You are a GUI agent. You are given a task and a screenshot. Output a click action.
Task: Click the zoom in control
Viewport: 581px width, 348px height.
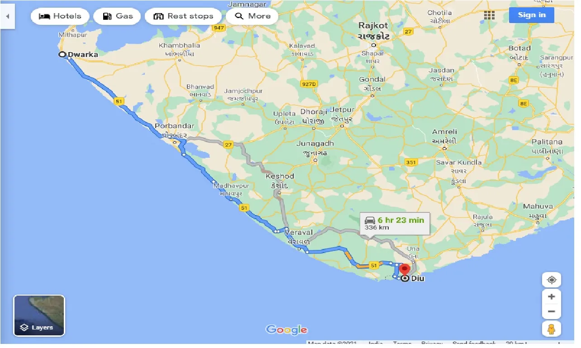(x=551, y=296)
